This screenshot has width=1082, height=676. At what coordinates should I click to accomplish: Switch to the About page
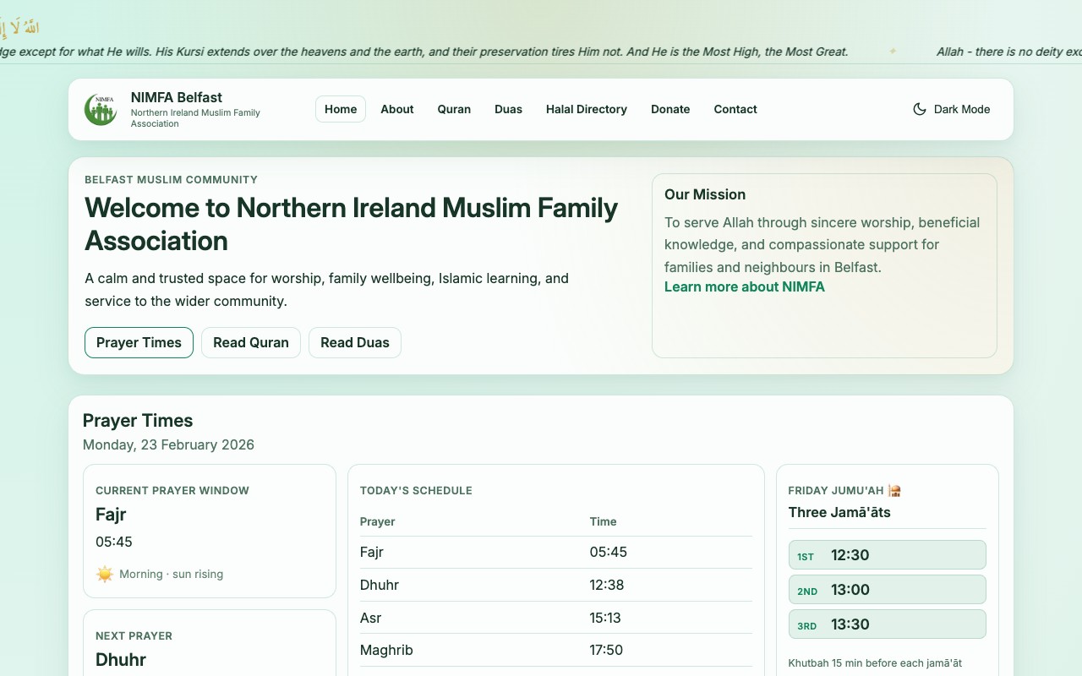(x=397, y=109)
